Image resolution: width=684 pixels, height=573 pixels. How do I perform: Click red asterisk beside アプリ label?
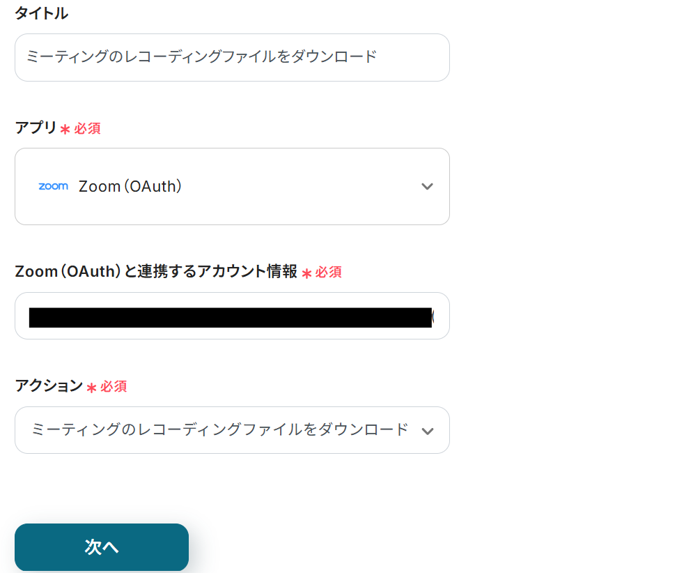[65, 130]
